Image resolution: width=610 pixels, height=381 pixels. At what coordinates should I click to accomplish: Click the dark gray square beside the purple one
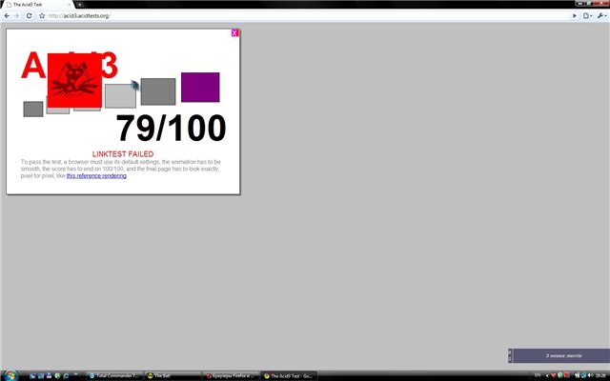point(158,91)
